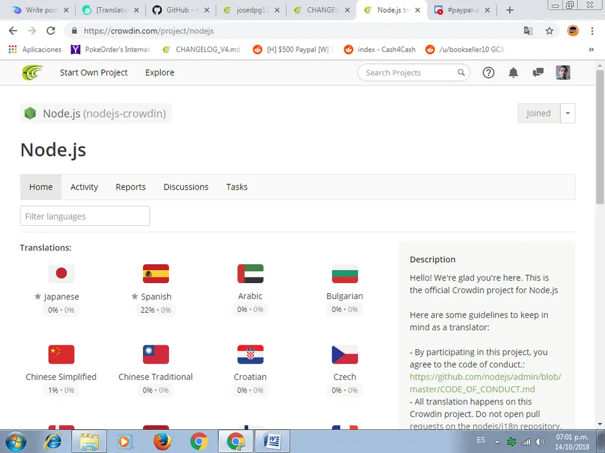Select the Arabic flag icon

(250, 274)
